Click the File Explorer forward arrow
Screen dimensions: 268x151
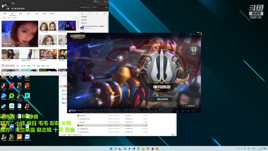tap(65, 81)
